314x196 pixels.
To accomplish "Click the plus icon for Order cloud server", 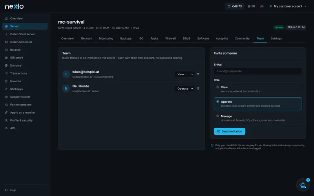I will (6, 34).
